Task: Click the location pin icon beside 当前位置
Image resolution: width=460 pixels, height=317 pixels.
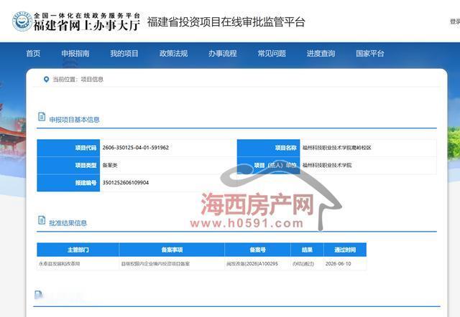Action: click(x=46, y=80)
